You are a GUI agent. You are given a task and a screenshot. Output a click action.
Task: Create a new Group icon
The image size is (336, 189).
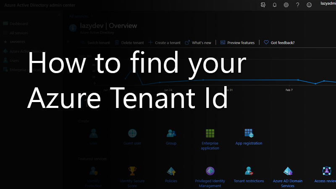tap(171, 133)
